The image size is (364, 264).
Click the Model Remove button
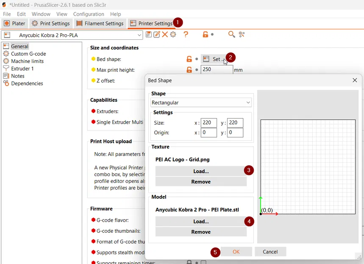(x=201, y=232)
